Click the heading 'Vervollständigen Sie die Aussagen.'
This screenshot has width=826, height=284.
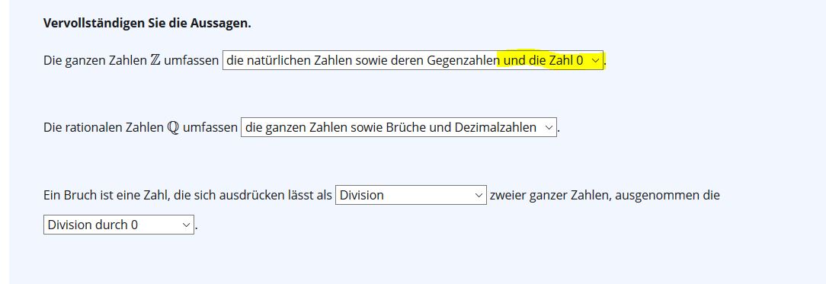pyautogui.click(x=147, y=24)
